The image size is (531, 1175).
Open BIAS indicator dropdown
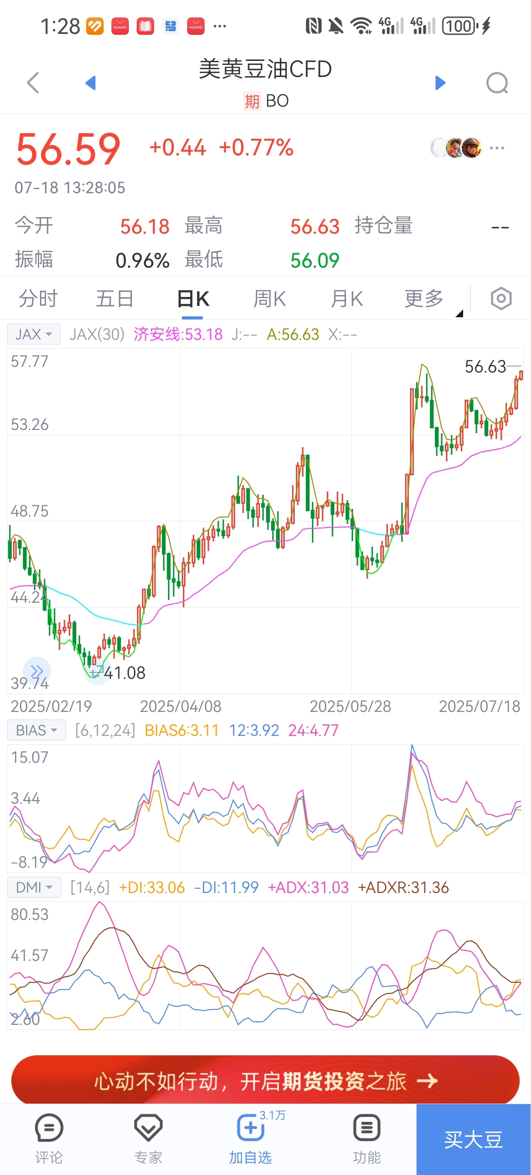click(x=37, y=730)
